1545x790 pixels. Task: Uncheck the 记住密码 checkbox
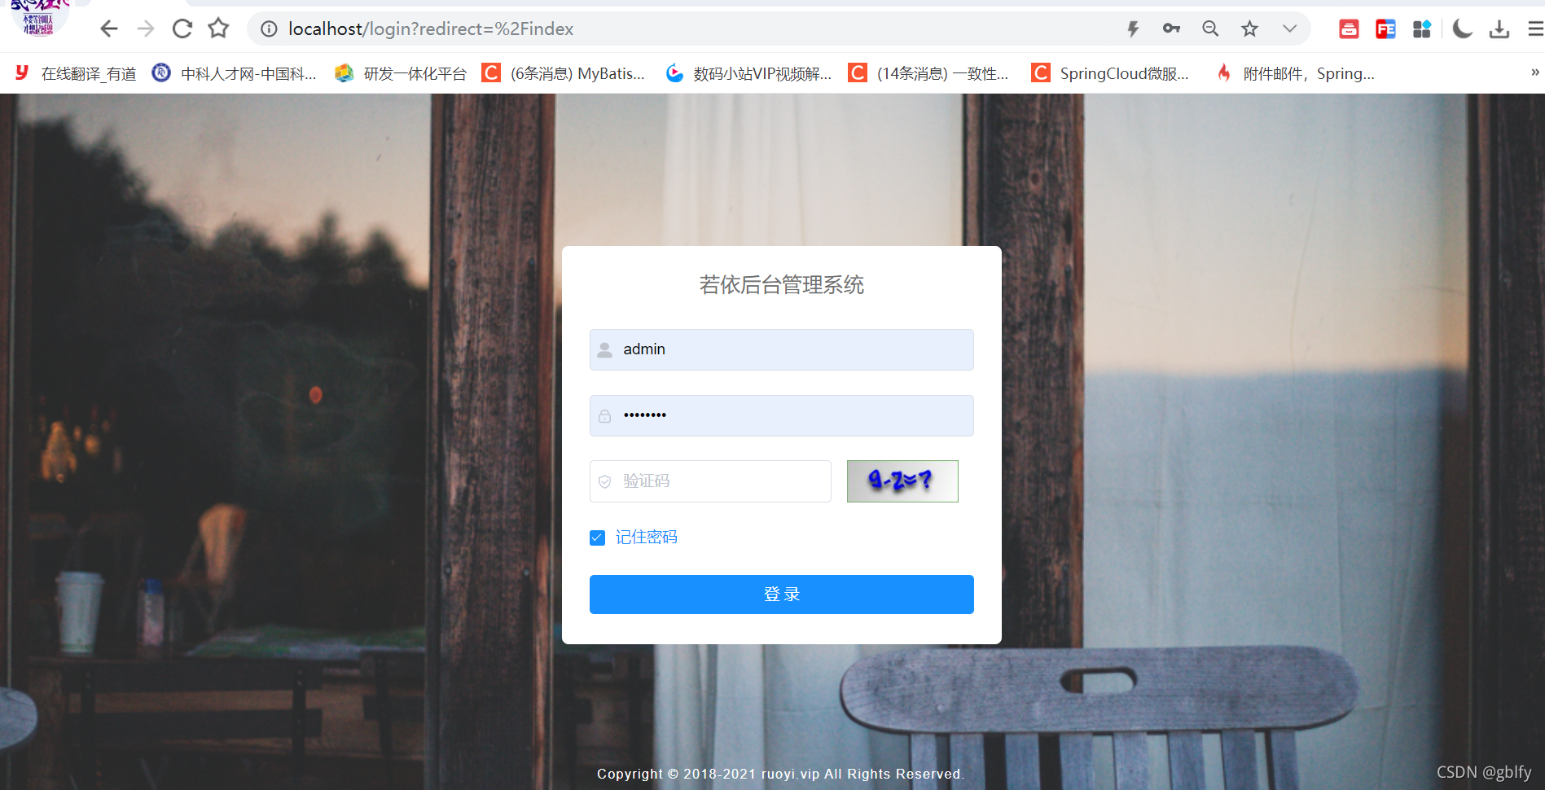(x=597, y=537)
